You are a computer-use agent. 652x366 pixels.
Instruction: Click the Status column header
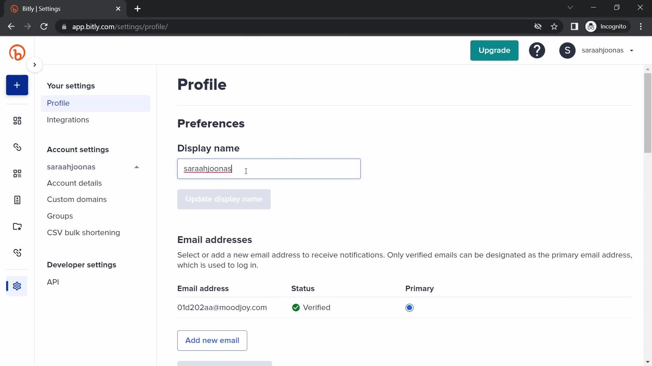303,289
